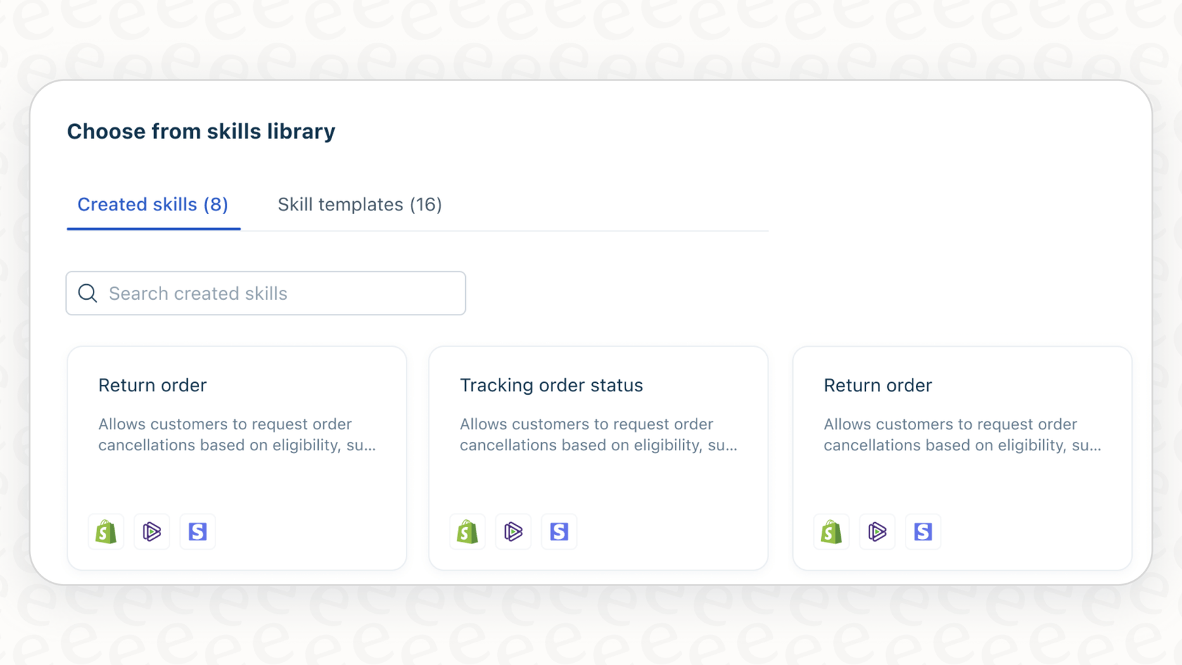
Task: Click the purple play integration icon on the first card
Action: 151,532
